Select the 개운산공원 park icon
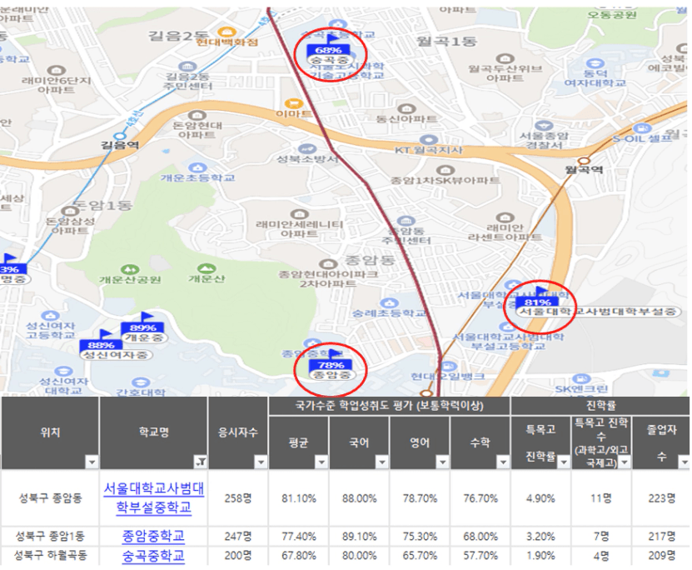692x570 pixels. coord(129,269)
